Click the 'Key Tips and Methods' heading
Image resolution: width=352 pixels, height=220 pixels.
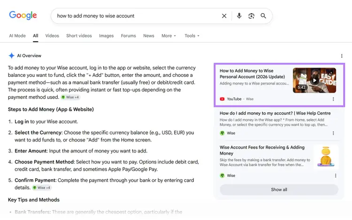pos(34,199)
